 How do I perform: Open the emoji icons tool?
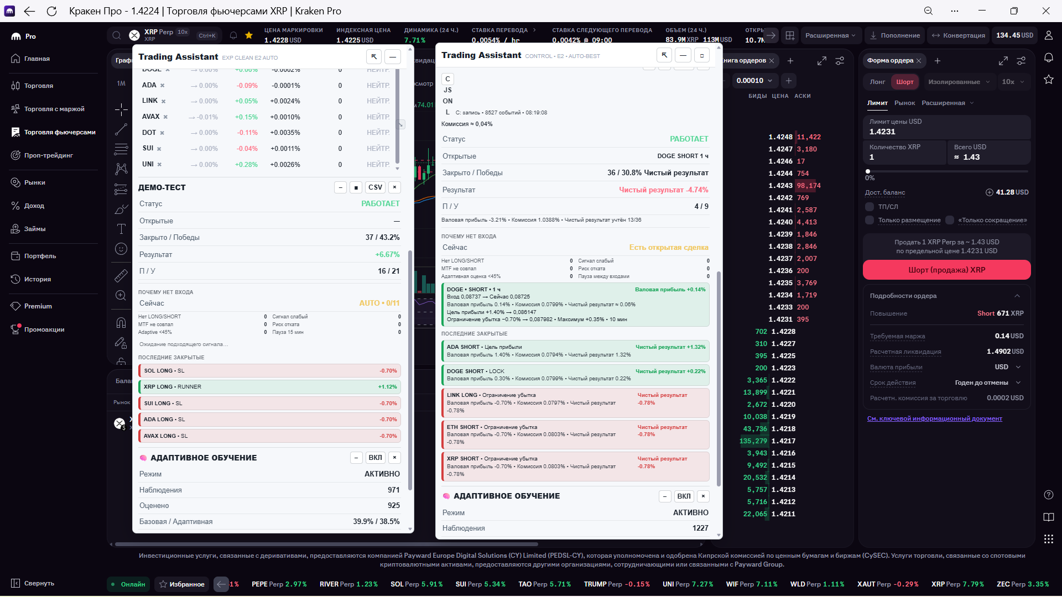coord(121,249)
